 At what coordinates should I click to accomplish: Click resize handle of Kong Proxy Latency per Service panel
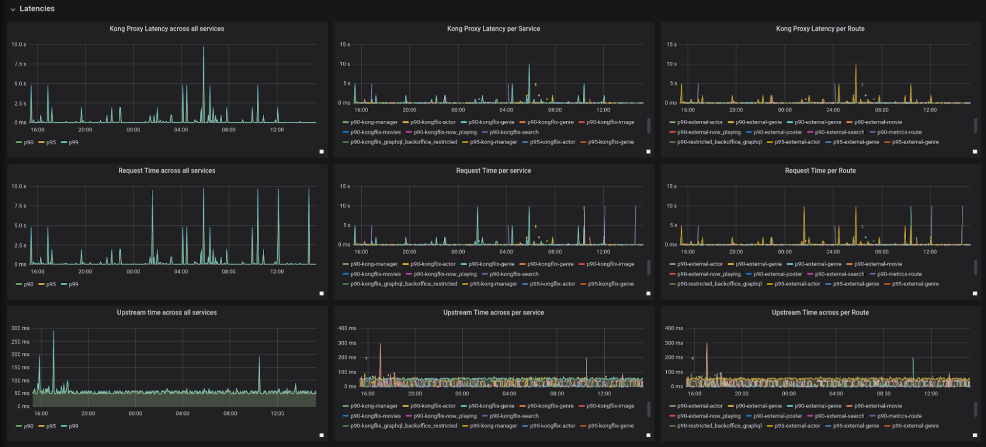[648, 152]
